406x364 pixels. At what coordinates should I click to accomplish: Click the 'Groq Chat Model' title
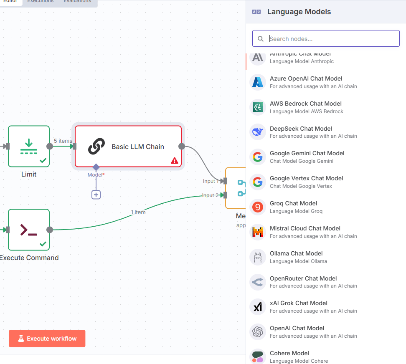pyautogui.click(x=293, y=203)
